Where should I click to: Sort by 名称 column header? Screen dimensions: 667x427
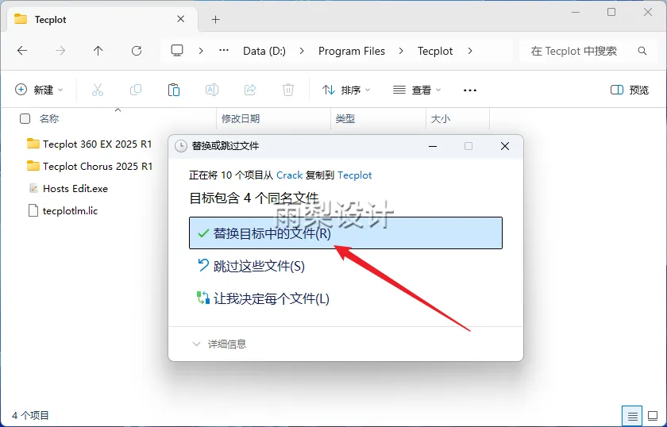49,119
